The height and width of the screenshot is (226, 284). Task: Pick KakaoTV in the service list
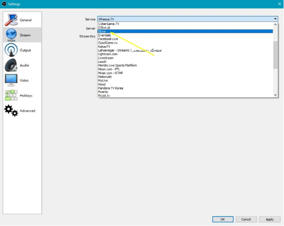coord(185,46)
